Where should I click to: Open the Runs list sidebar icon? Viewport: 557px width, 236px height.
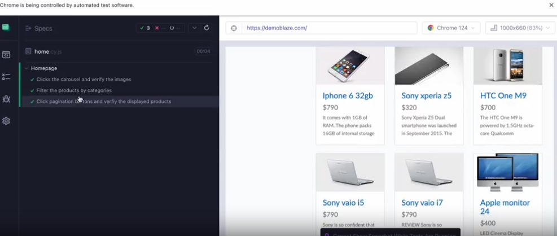click(6, 77)
